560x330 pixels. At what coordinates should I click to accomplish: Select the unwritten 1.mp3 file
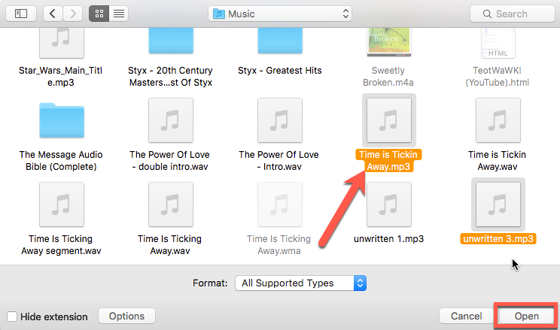(x=388, y=204)
